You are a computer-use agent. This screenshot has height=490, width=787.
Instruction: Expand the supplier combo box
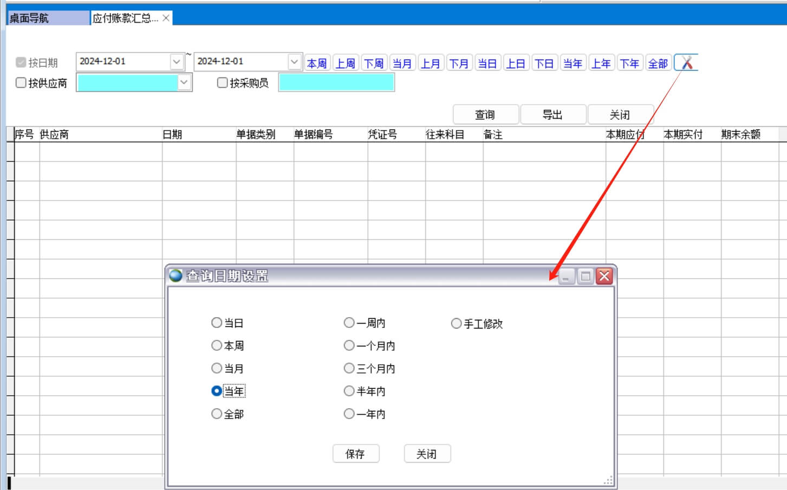[x=184, y=82]
